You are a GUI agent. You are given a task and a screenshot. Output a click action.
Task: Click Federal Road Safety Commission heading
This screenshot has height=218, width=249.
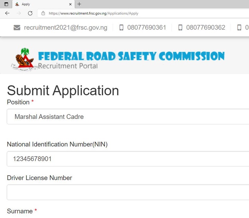tap(131, 56)
